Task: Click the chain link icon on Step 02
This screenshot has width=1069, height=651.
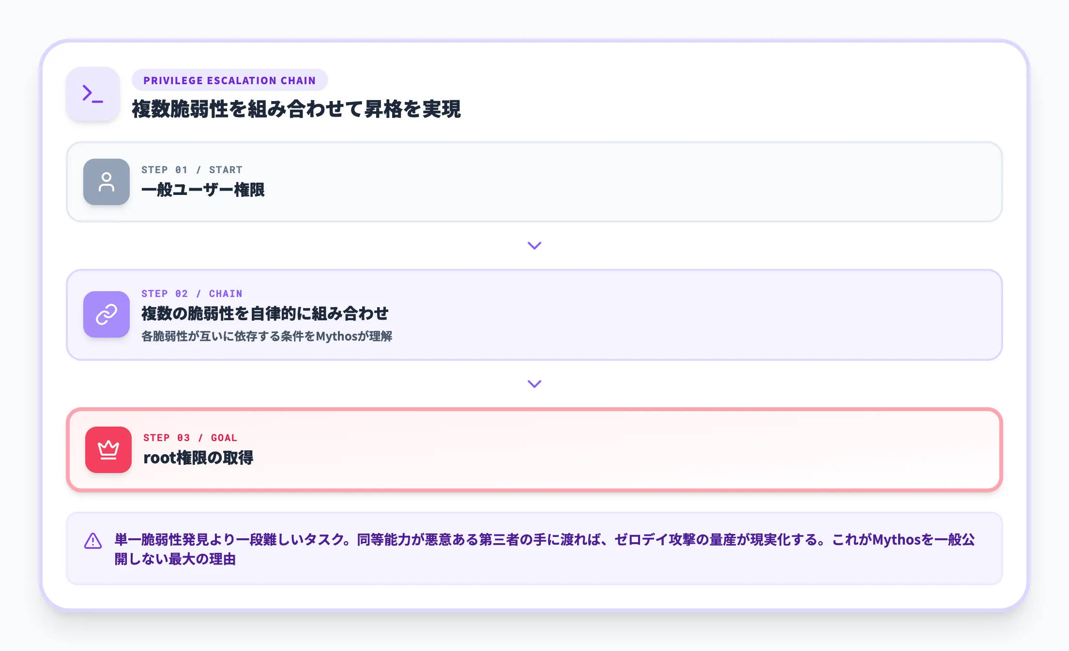Action: 106,315
